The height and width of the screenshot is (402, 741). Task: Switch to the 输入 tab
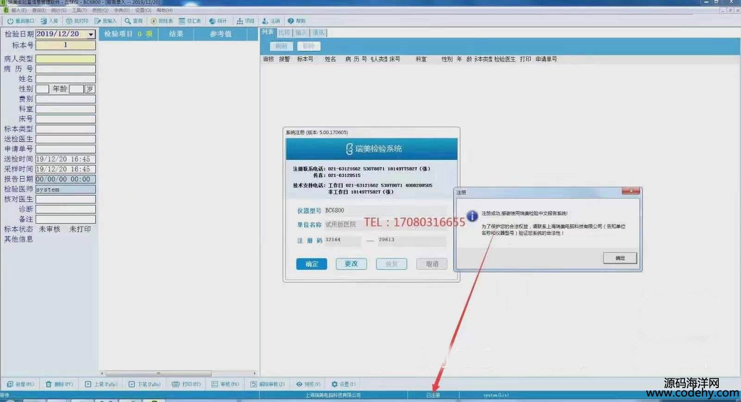(301, 33)
